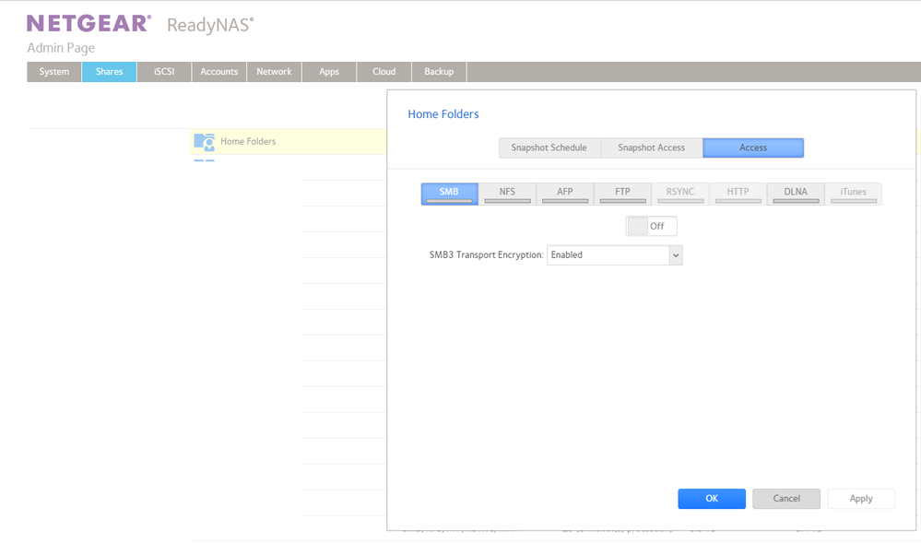
Task: Click the Apply button
Action: (x=861, y=499)
